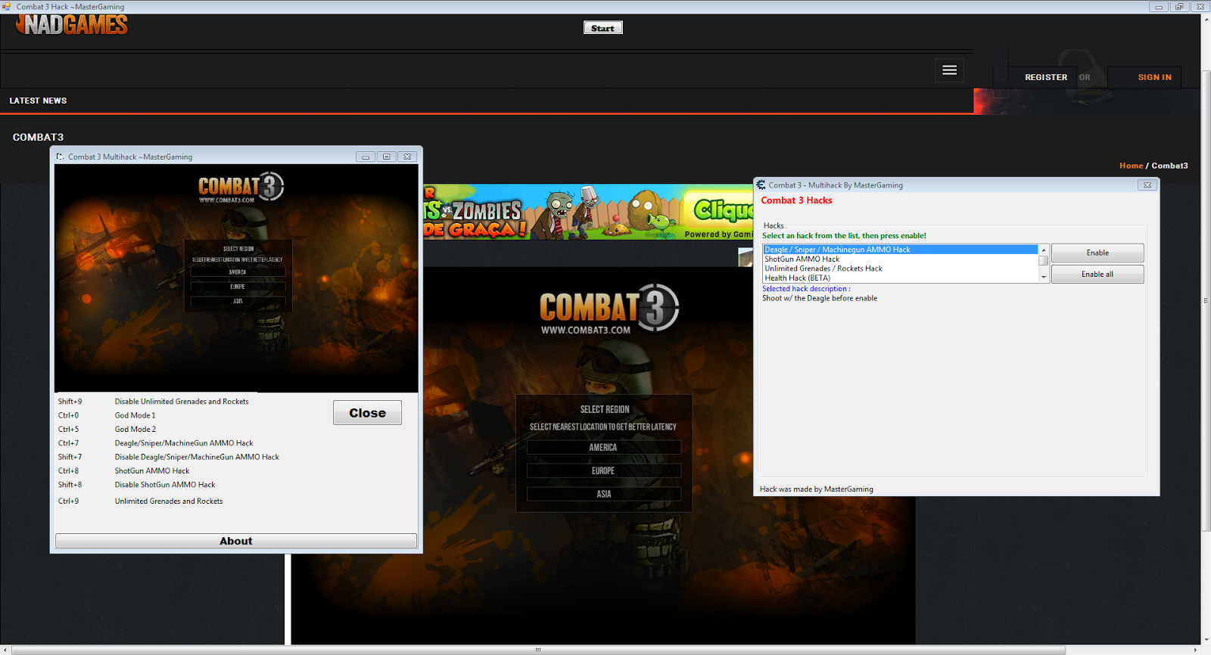1211x655 pixels.
Task: Click the About button in Multihack window
Action: pos(236,541)
